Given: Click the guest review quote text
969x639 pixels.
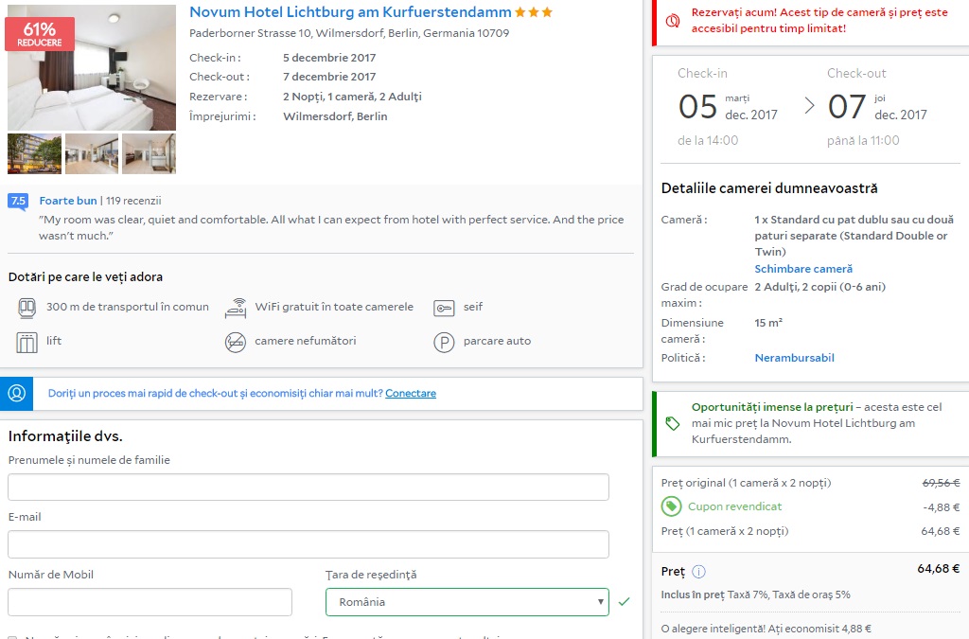Looking at the screenshot, I should (x=331, y=227).
